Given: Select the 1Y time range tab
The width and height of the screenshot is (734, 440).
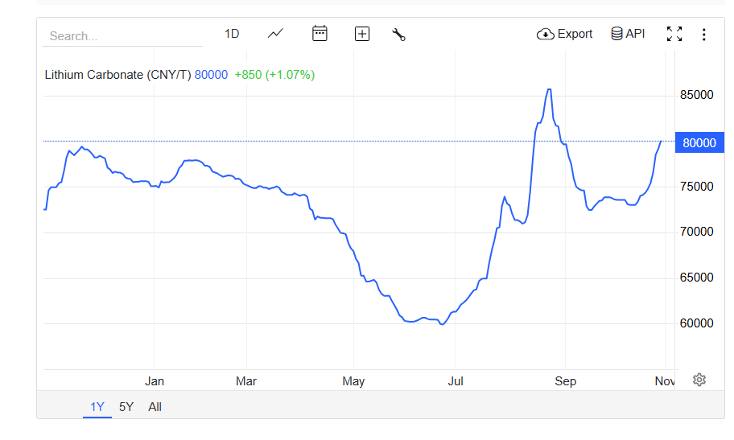Looking at the screenshot, I should (97, 407).
